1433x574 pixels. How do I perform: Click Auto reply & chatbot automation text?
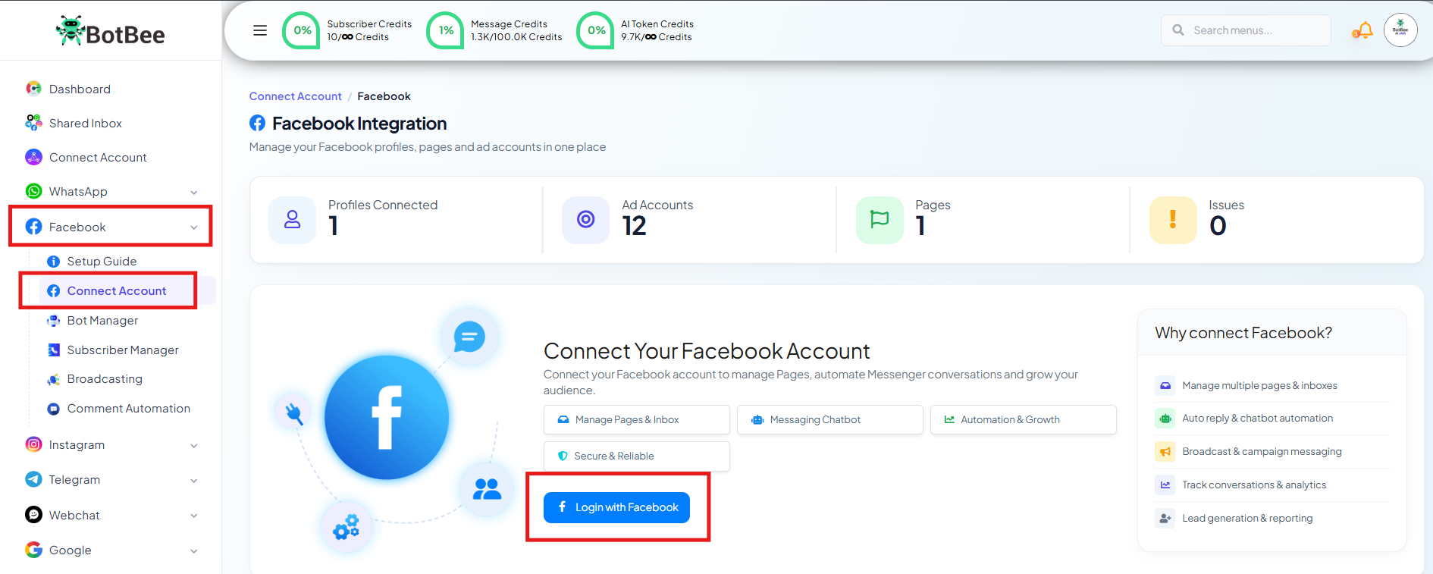[1257, 419]
